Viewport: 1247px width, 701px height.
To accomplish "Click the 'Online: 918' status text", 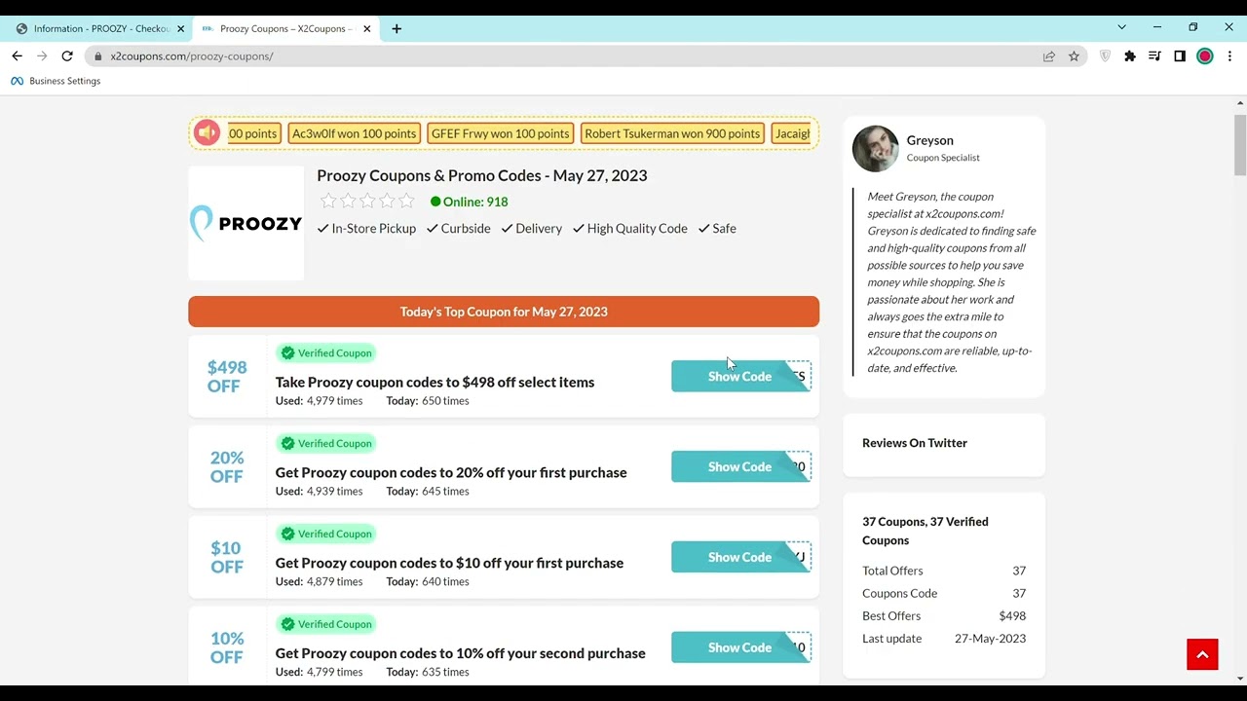I will click(x=469, y=202).
